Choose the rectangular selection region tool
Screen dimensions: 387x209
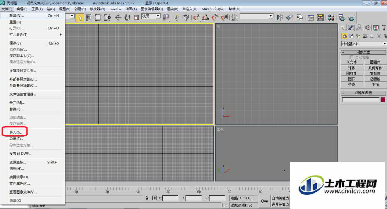click(98, 17)
